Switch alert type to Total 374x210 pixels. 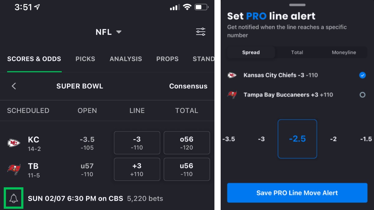[297, 52]
